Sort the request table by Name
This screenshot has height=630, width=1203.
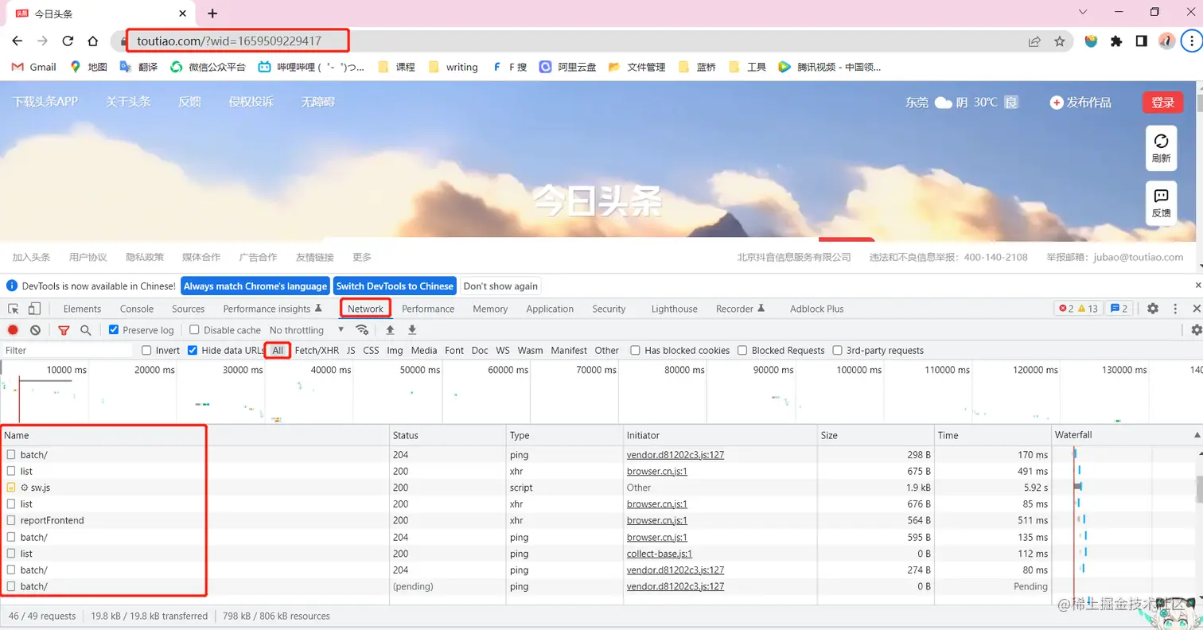point(195,435)
